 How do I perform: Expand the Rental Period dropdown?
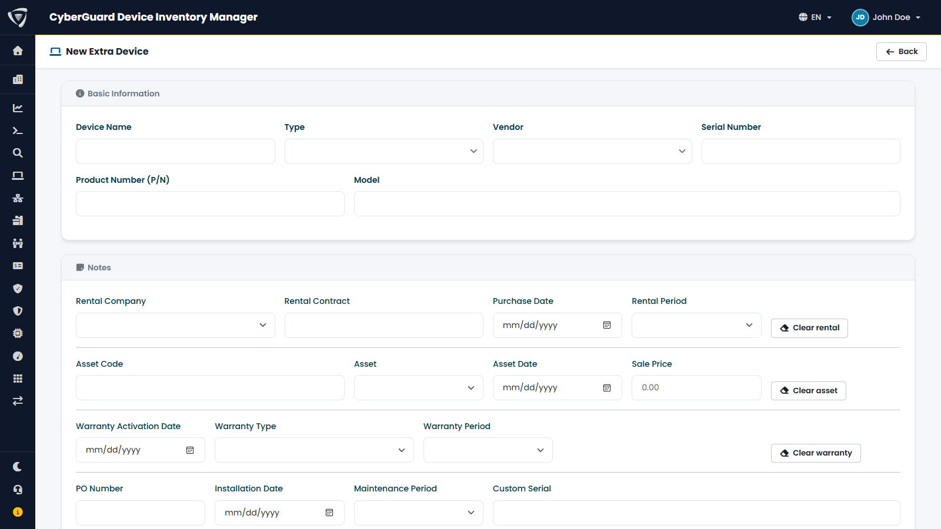click(696, 325)
